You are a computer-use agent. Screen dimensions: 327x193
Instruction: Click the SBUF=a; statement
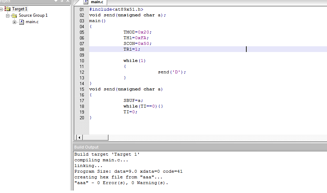(x=133, y=101)
